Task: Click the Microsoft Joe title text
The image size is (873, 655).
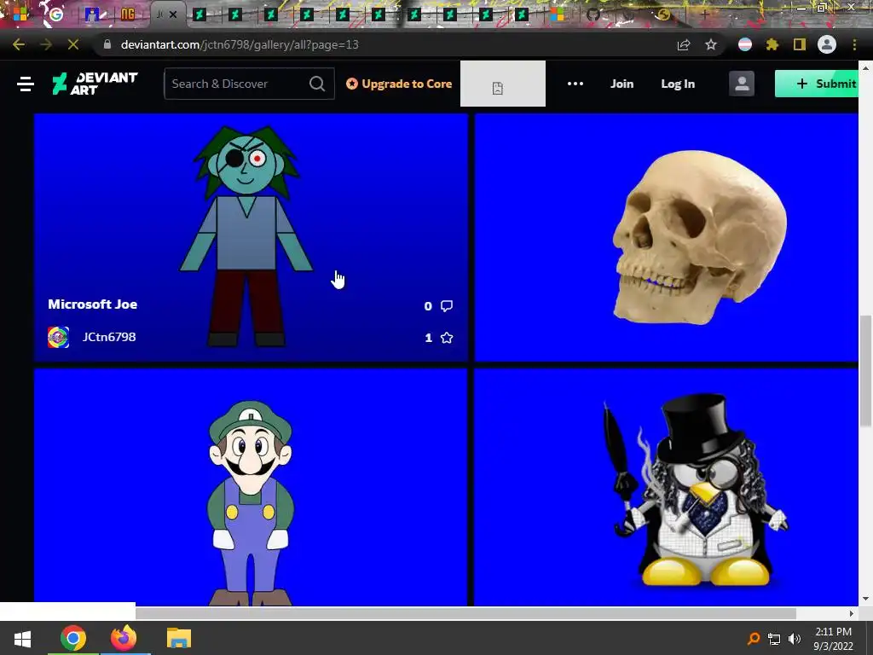Action: tap(92, 304)
